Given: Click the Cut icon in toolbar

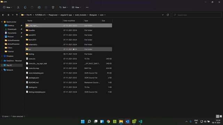Looking at the screenshot, I should coord(18,7).
